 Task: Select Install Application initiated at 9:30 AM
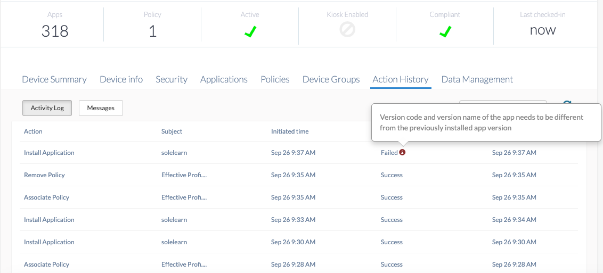49,242
